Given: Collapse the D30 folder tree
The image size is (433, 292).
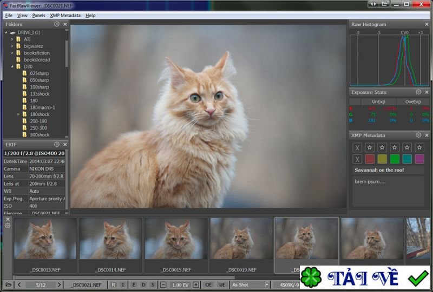Looking at the screenshot, I should (11, 66).
